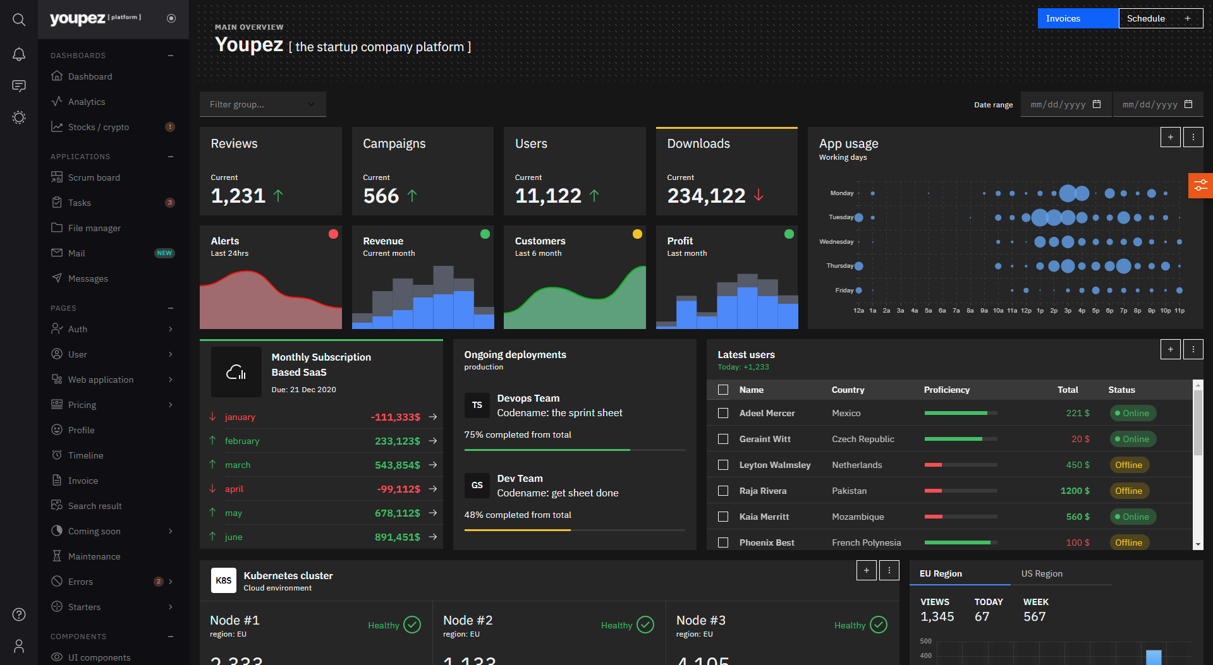Check the box for Kaia Merritt

[x=723, y=517]
